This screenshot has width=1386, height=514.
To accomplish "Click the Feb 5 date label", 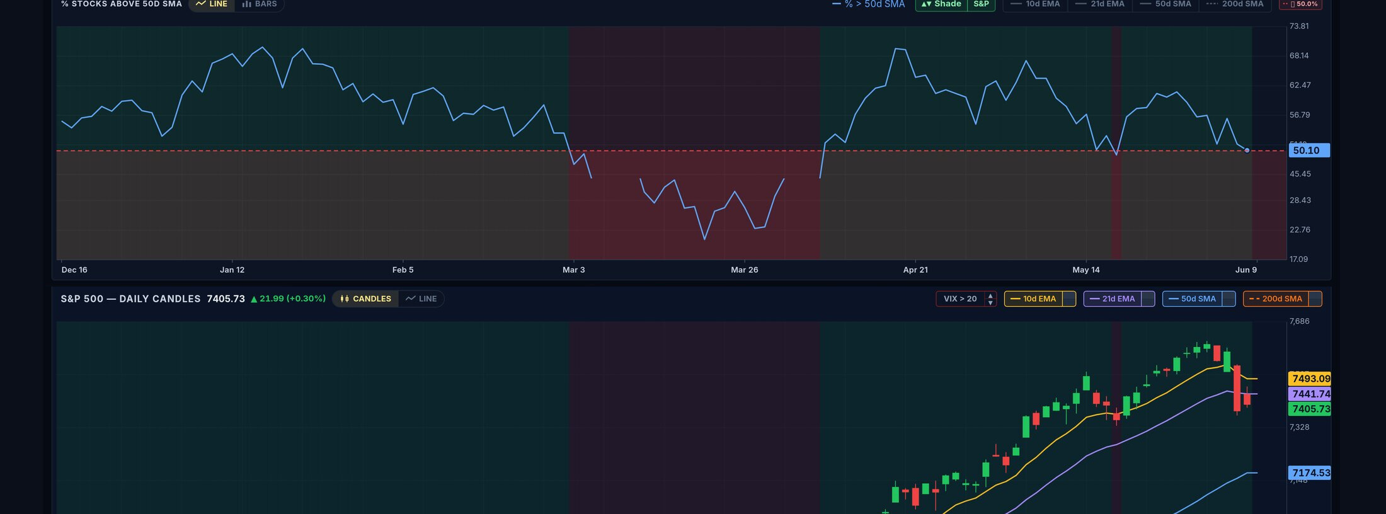I will tap(403, 270).
